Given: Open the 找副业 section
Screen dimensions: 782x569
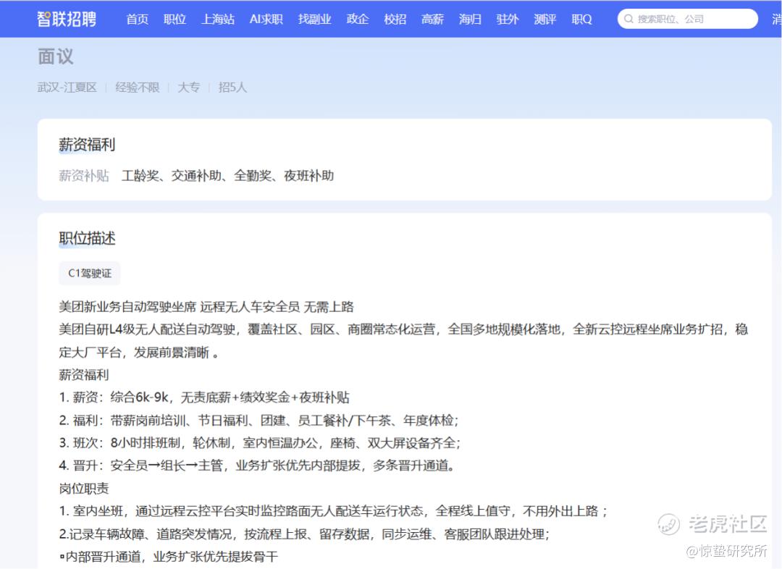Looking at the screenshot, I should pyautogui.click(x=314, y=19).
